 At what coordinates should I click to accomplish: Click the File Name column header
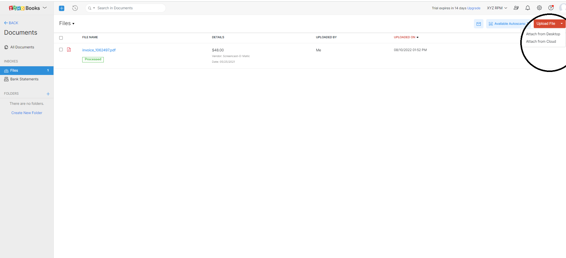(x=90, y=37)
